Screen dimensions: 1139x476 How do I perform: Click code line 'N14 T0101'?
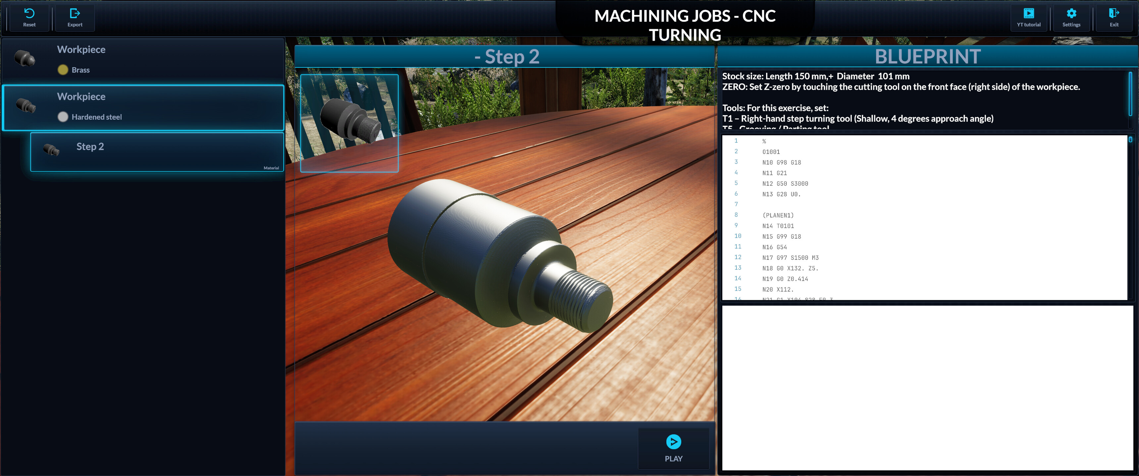[778, 226]
